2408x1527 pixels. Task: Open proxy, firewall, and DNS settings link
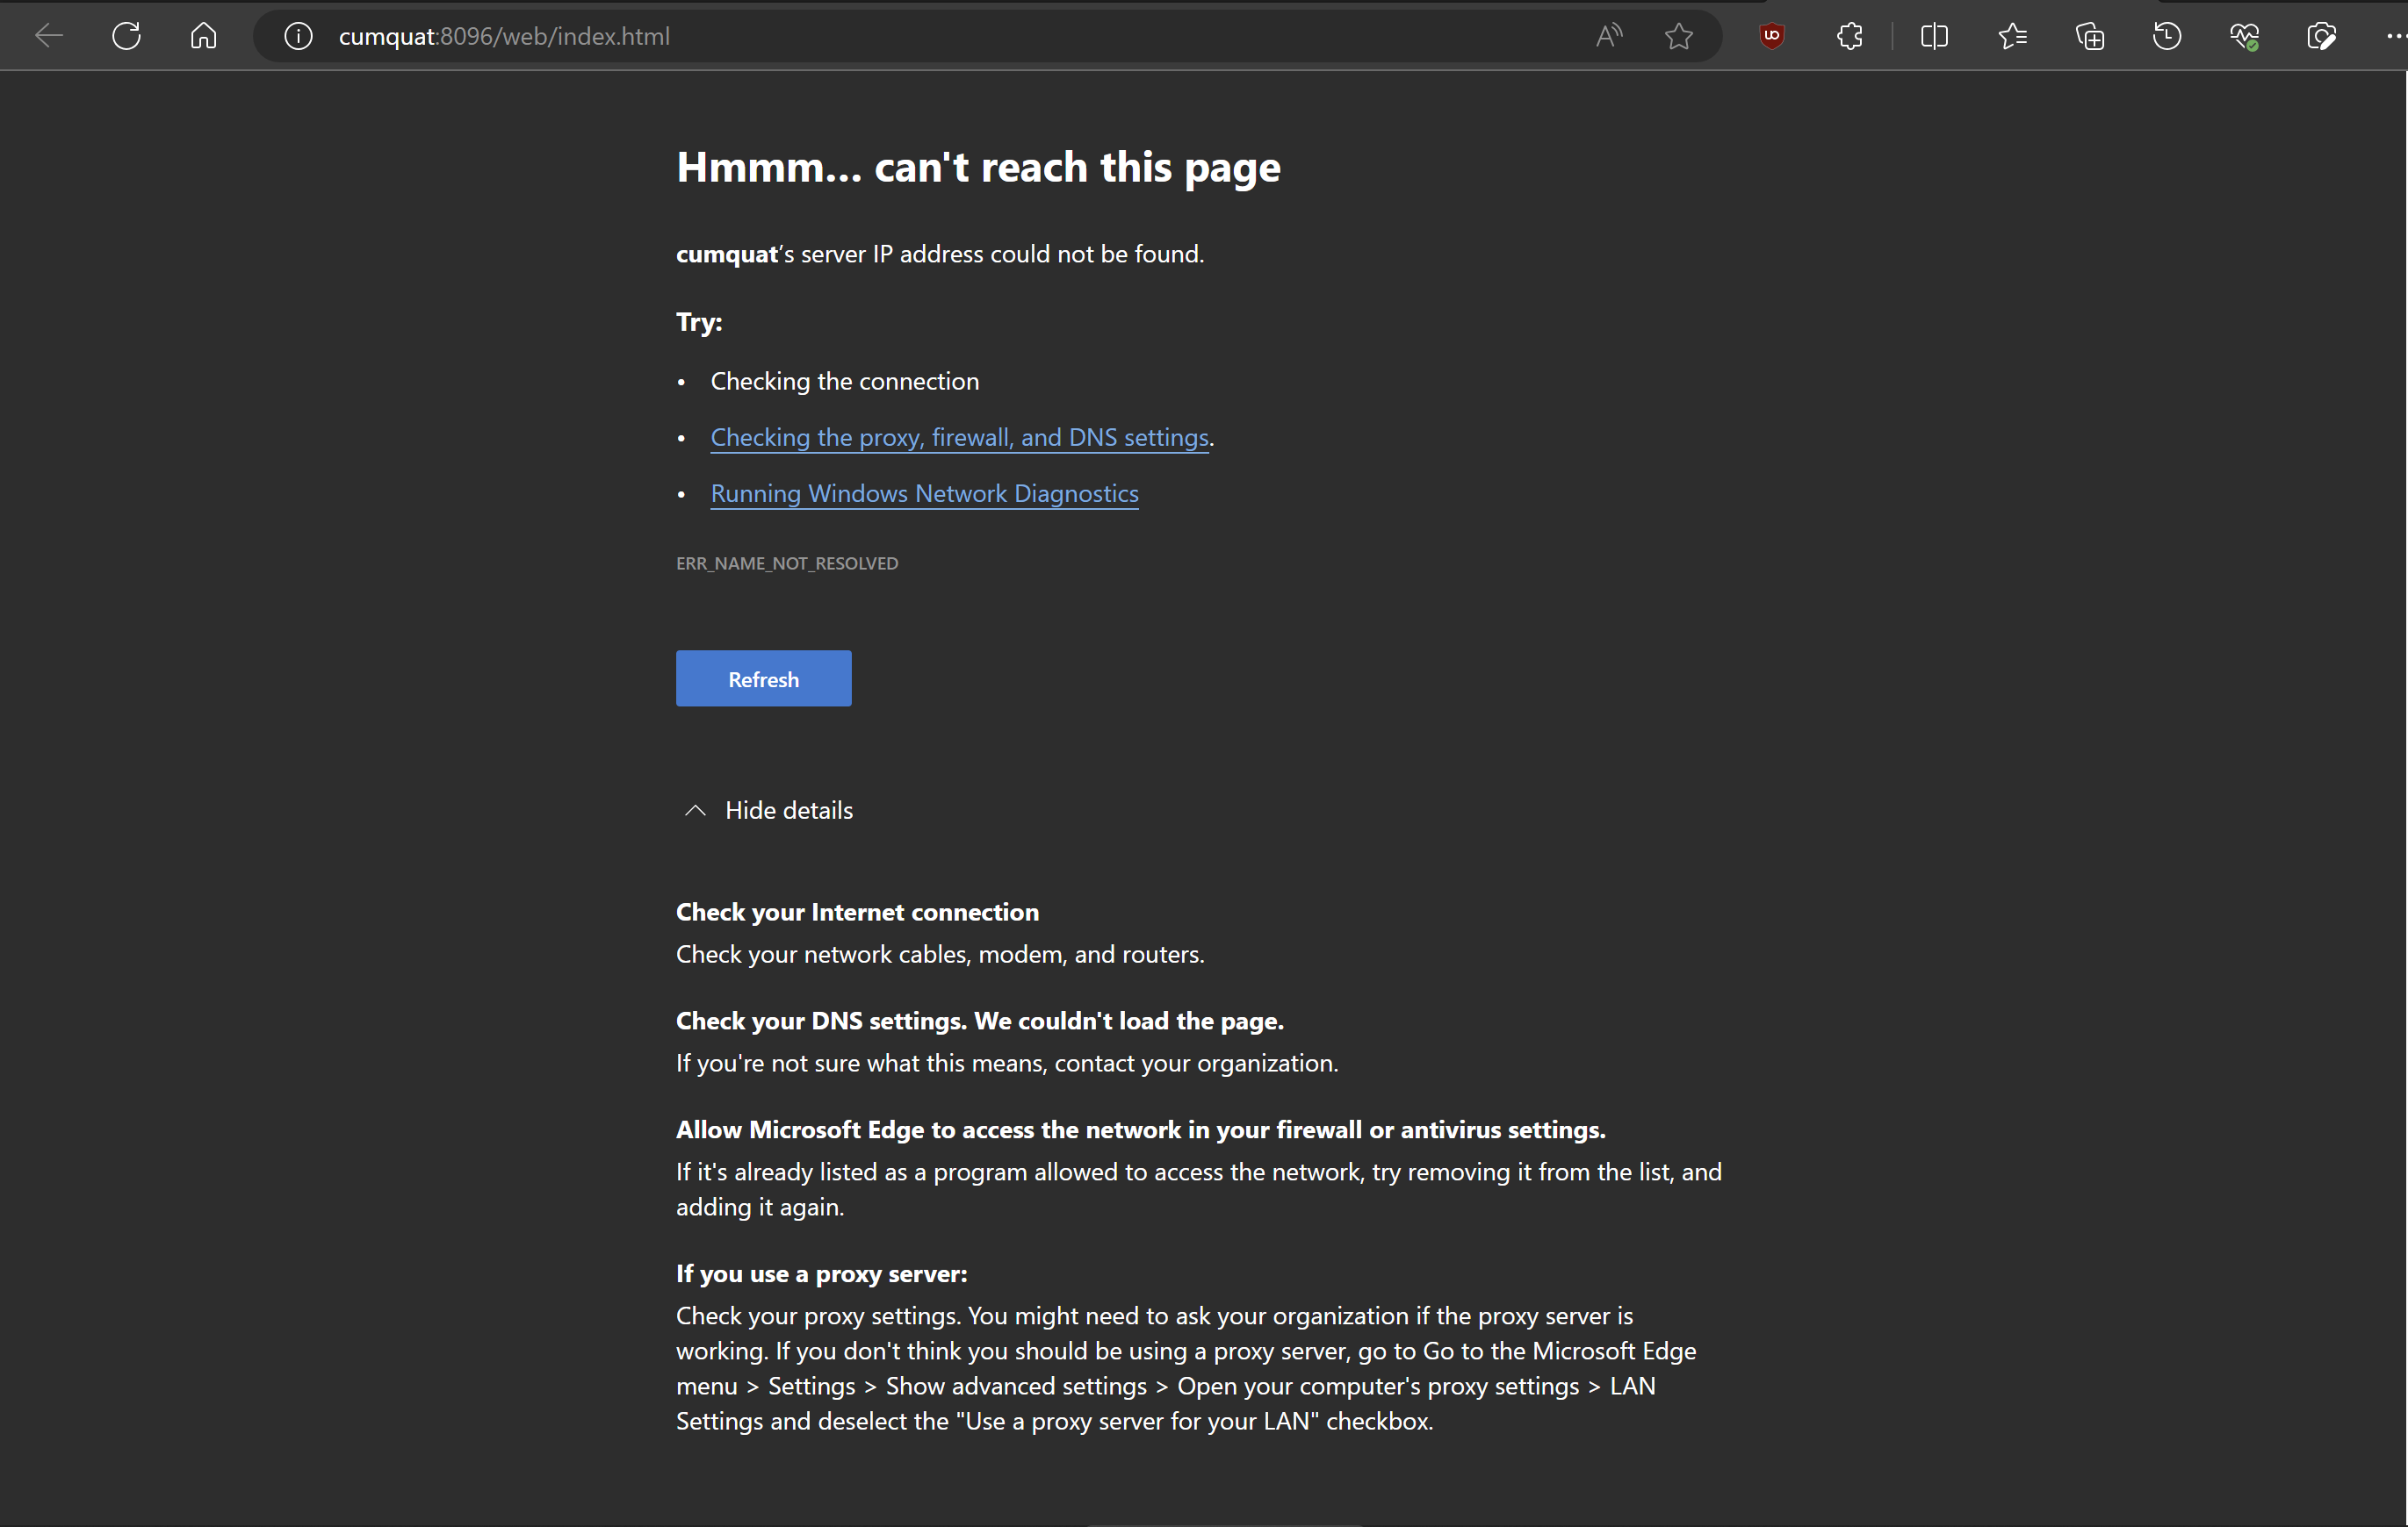pyautogui.click(x=959, y=438)
